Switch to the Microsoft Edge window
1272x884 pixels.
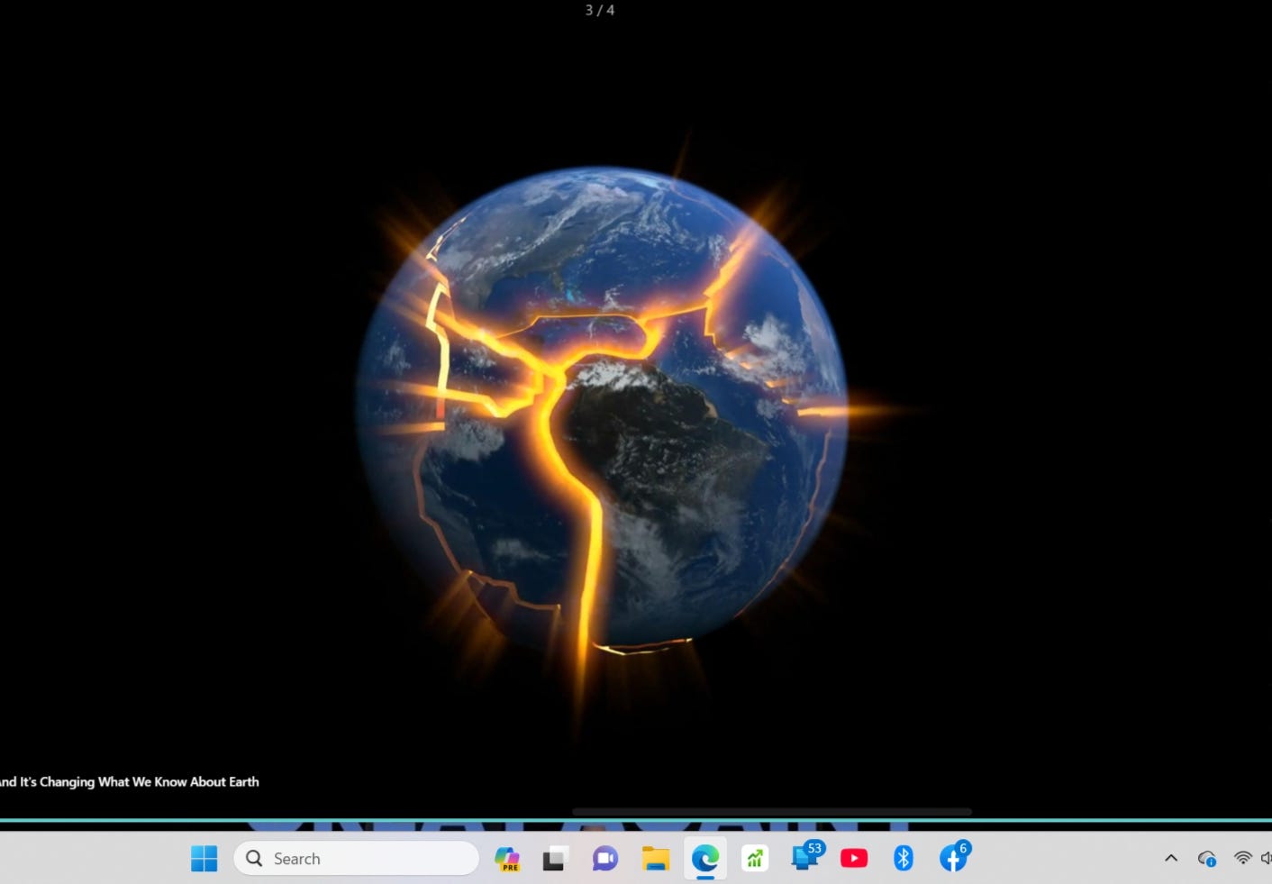705,859
